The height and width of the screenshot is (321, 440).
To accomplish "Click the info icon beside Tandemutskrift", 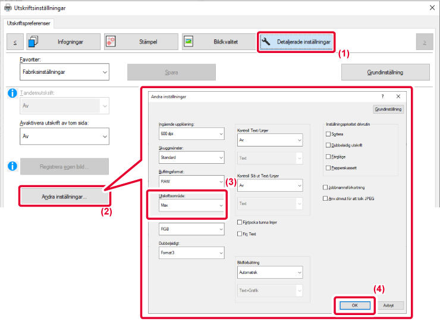I will 11,94.
